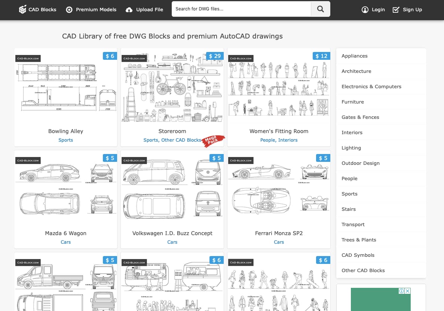Click Other CAD Blocks under Storeroom

[181, 140]
